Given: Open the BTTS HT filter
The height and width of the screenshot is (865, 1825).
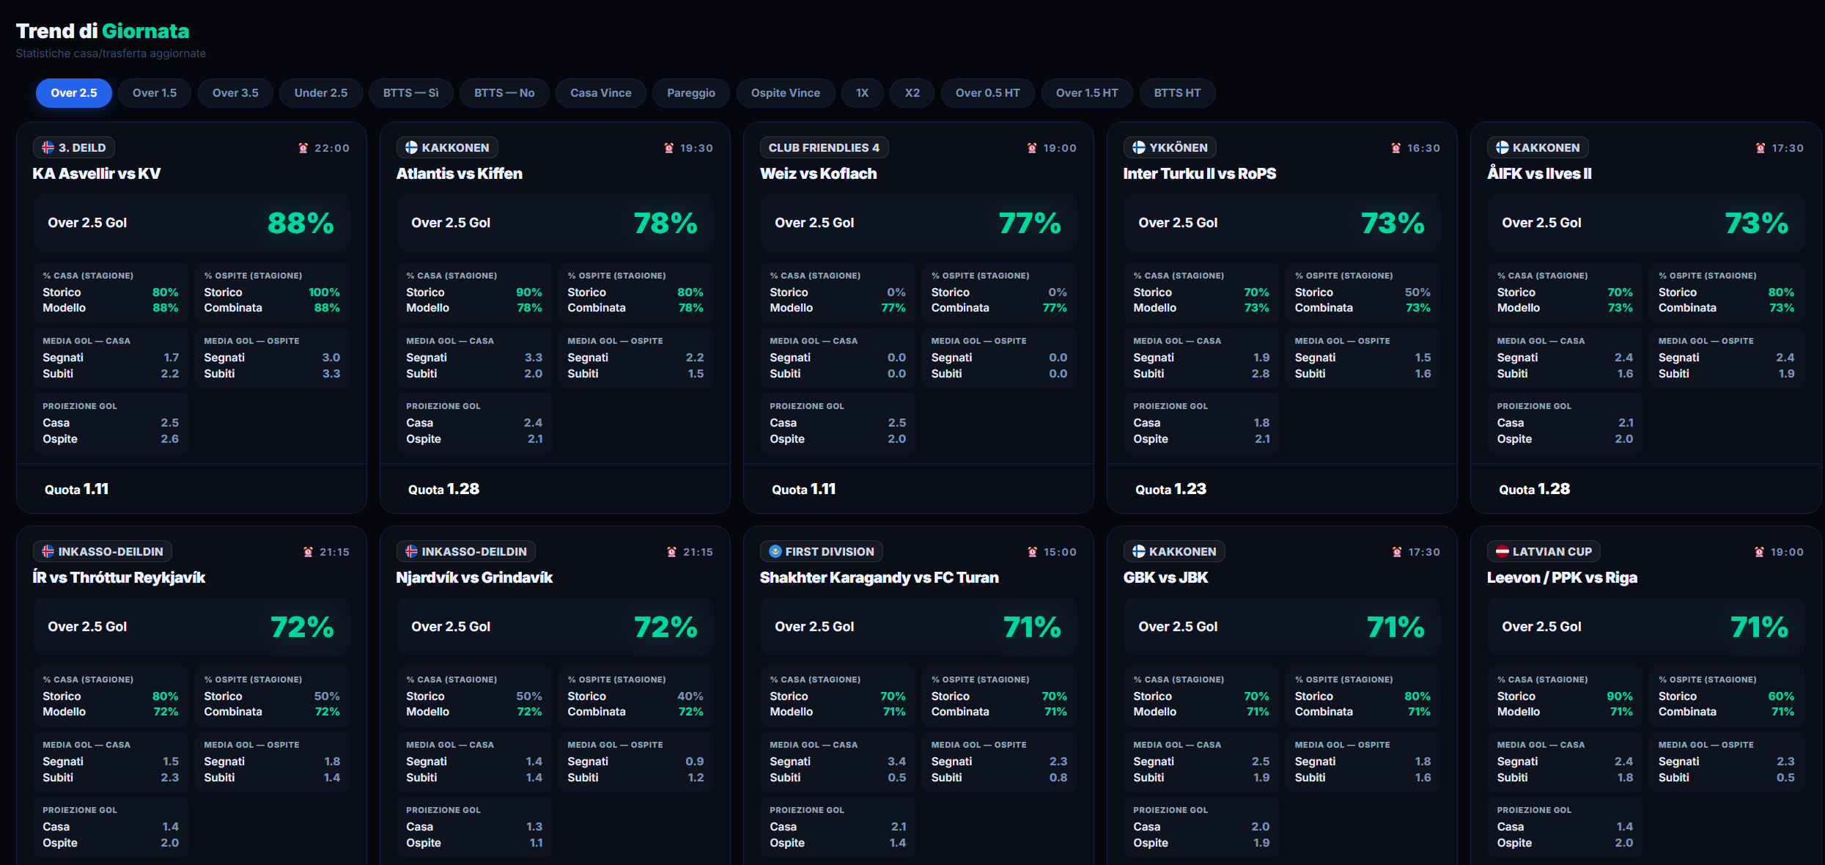Looking at the screenshot, I should [x=1178, y=93].
